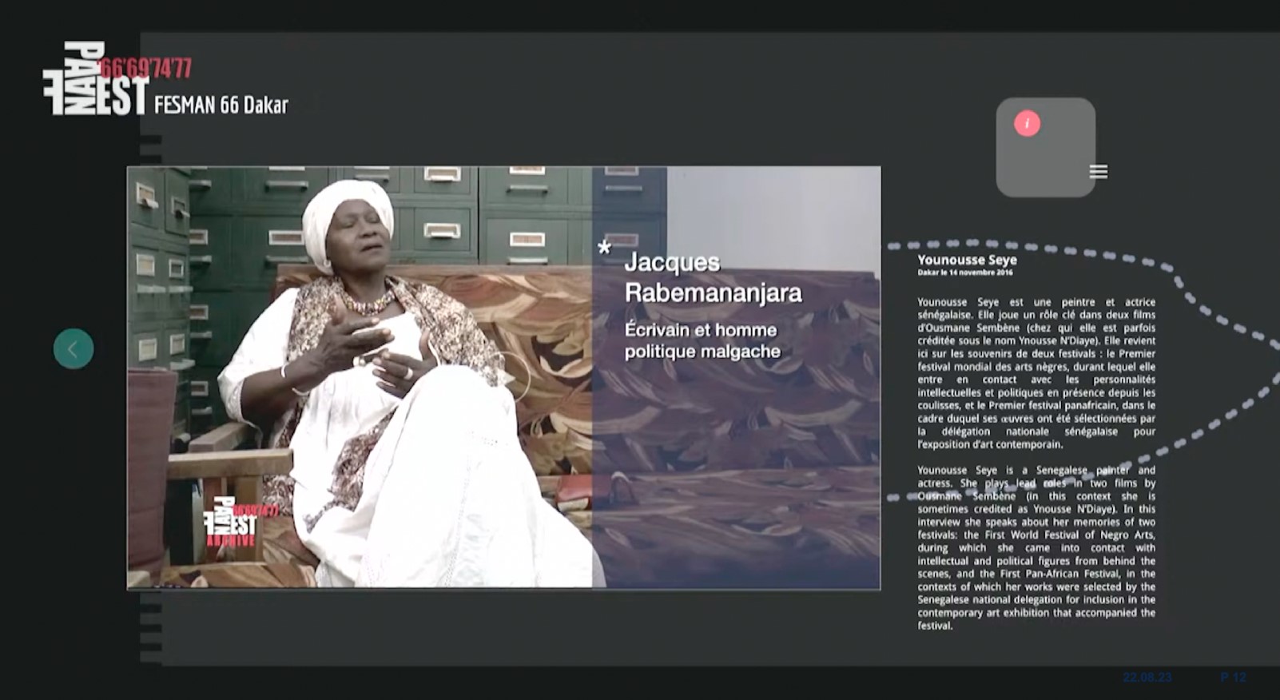
Task: Click the PANAFEST Archive watermark in the video
Action: 232,523
